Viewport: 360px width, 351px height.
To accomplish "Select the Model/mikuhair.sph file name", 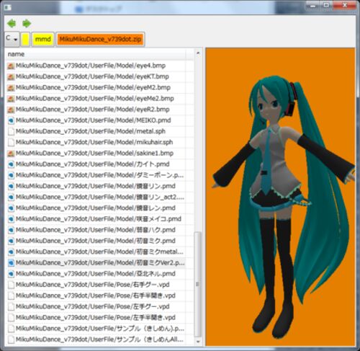I will pyautogui.click(x=94, y=142).
